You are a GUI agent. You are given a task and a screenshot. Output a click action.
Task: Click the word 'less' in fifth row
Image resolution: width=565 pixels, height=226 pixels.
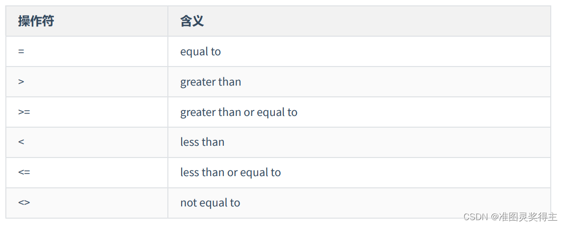pos(189,173)
